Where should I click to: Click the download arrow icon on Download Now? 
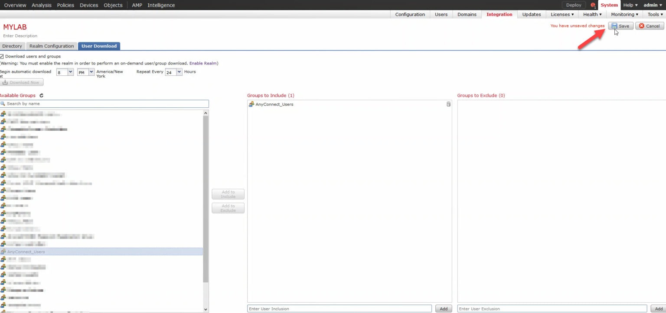pyautogui.click(x=6, y=82)
